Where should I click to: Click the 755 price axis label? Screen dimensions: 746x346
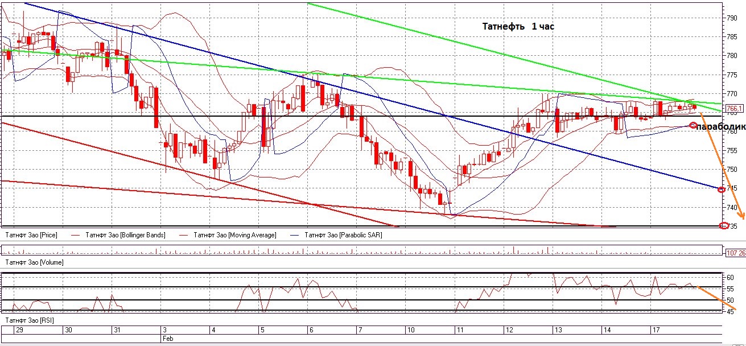tap(732, 151)
